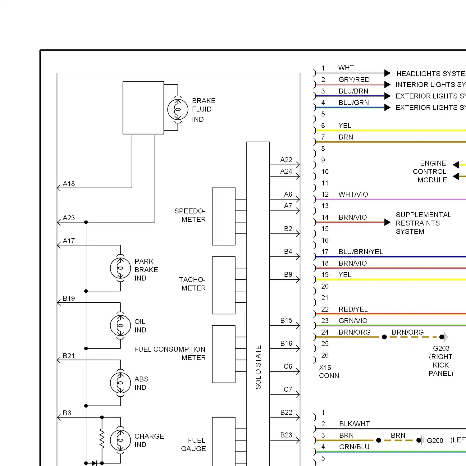Screen dimensions: 466x466
Task: Click the brown wire on pin 7
Action: point(391,142)
